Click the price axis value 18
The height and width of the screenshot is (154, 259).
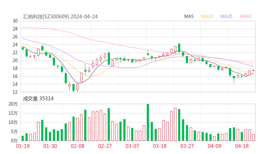15,68
